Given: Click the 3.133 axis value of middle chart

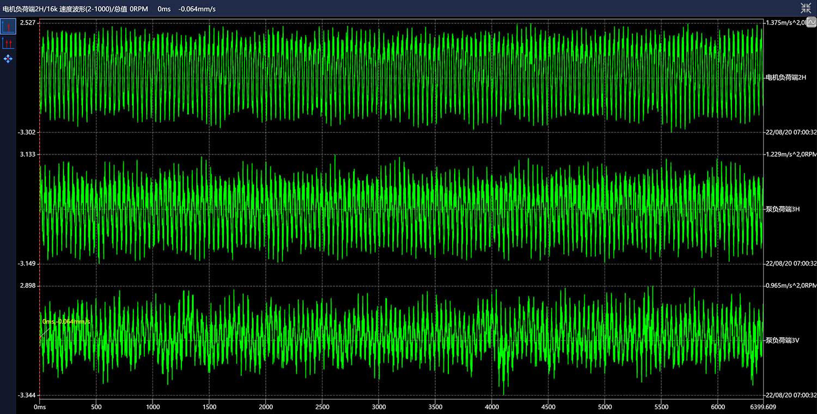Looking at the screenshot, I should 27,155.
